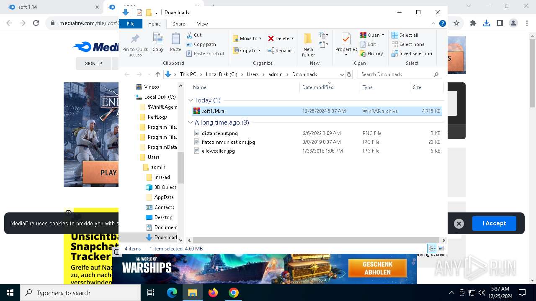Collapse the Today (1) group

click(191, 100)
